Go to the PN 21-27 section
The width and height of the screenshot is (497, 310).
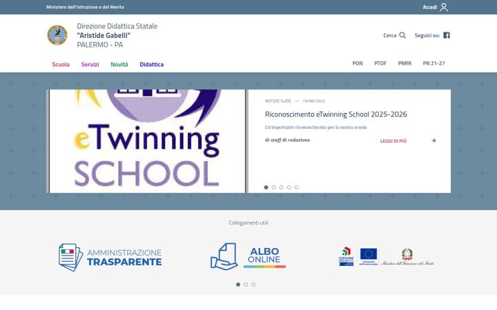(x=433, y=63)
